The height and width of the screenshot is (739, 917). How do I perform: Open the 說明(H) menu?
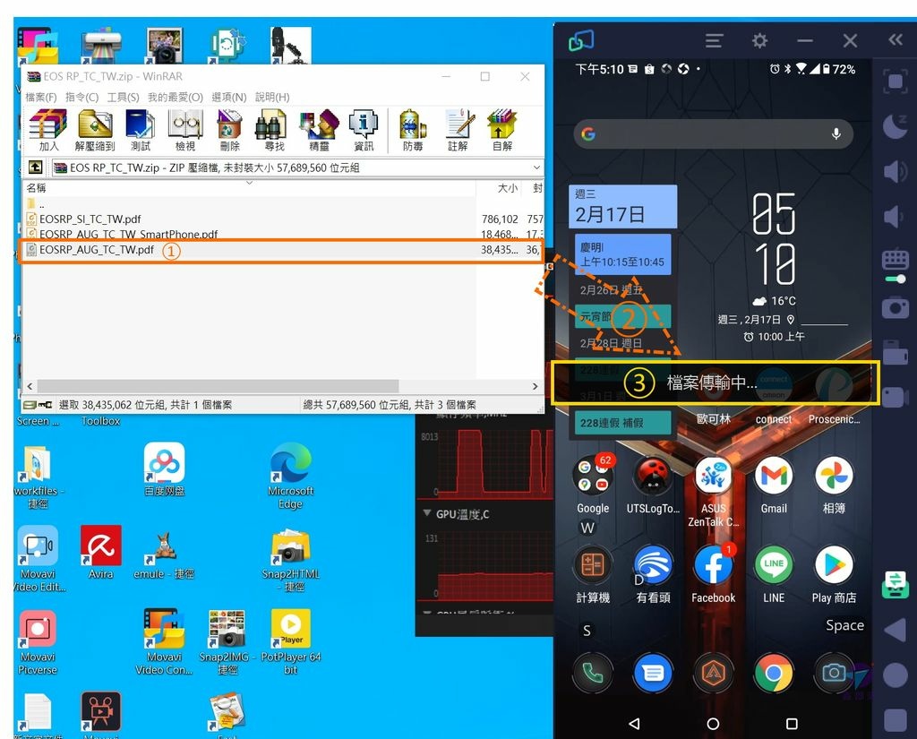click(x=272, y=97)
